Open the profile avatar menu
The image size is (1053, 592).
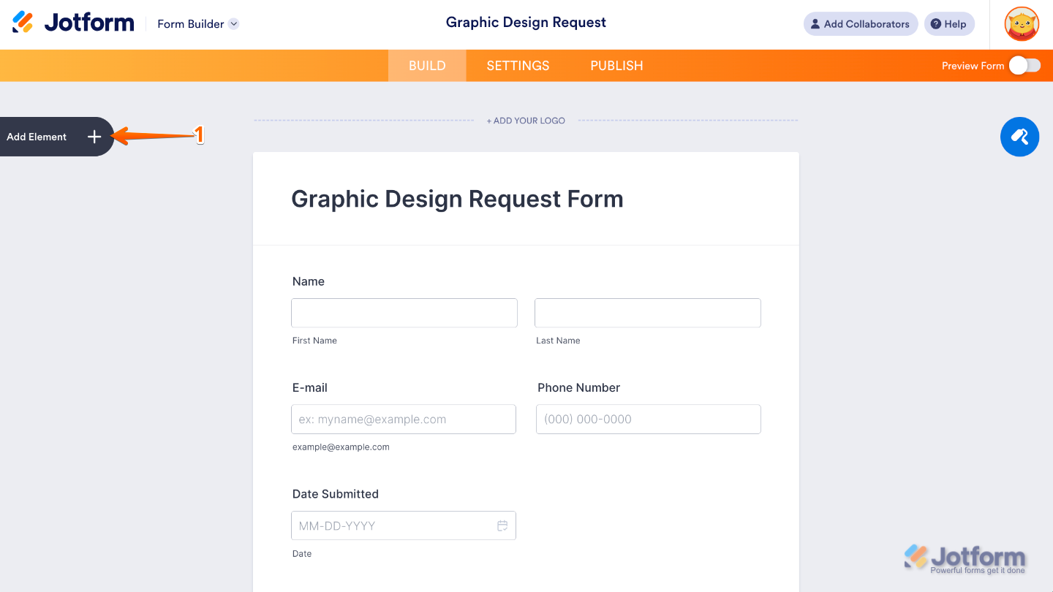(x=1021, y=23)
